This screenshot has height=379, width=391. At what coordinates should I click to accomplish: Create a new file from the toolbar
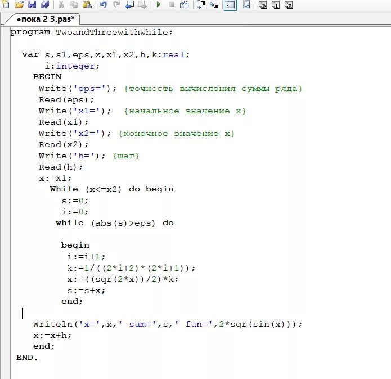click(5, 4)
